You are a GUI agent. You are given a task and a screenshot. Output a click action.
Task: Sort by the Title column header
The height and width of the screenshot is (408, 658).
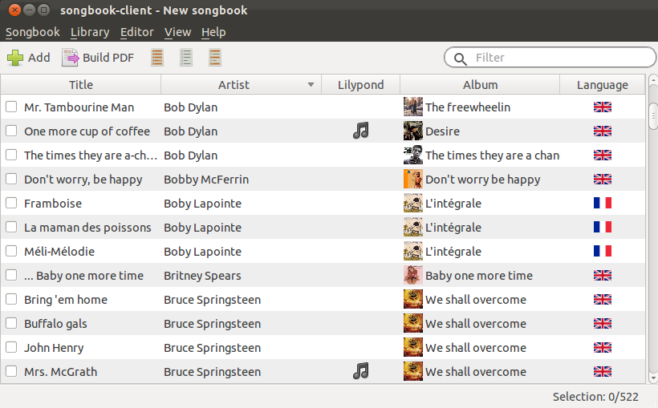click(x=81, y=85)
